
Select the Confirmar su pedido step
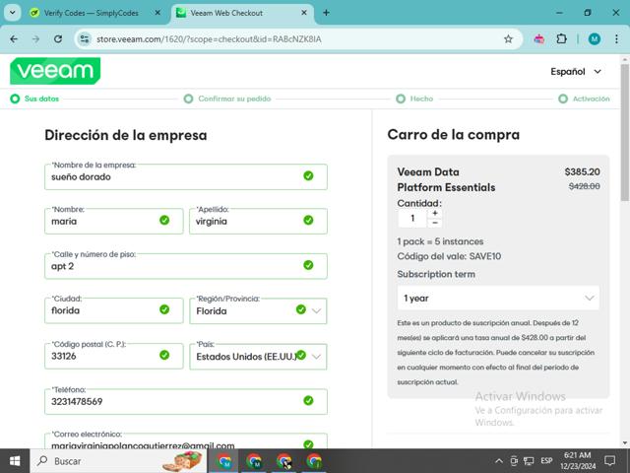227,99
